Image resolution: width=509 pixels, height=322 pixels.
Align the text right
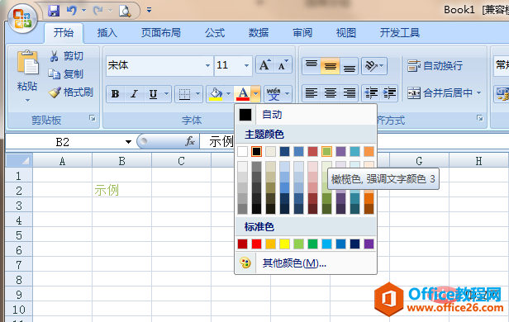(x=349, y=93)
